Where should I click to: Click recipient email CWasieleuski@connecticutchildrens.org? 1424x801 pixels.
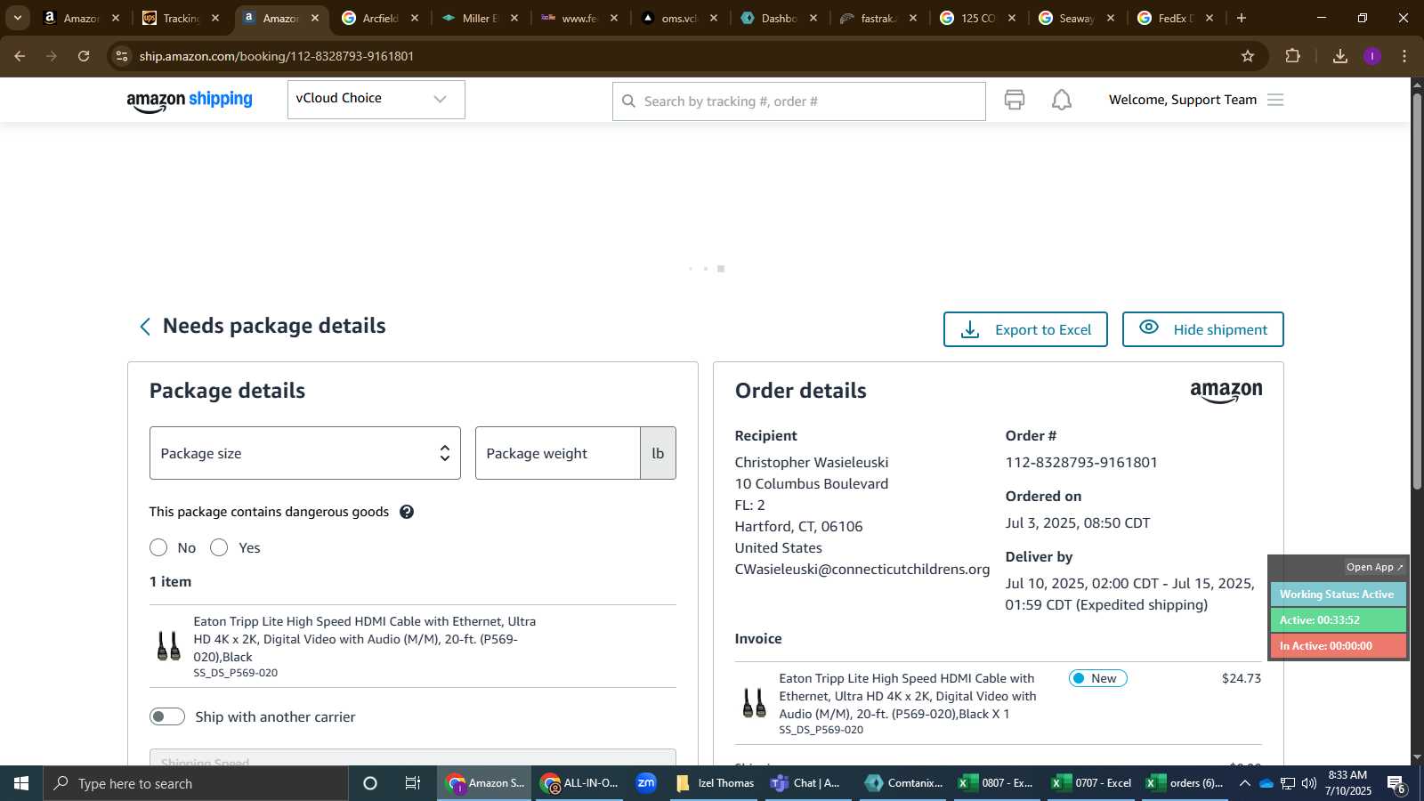click(x=862, y=570)
